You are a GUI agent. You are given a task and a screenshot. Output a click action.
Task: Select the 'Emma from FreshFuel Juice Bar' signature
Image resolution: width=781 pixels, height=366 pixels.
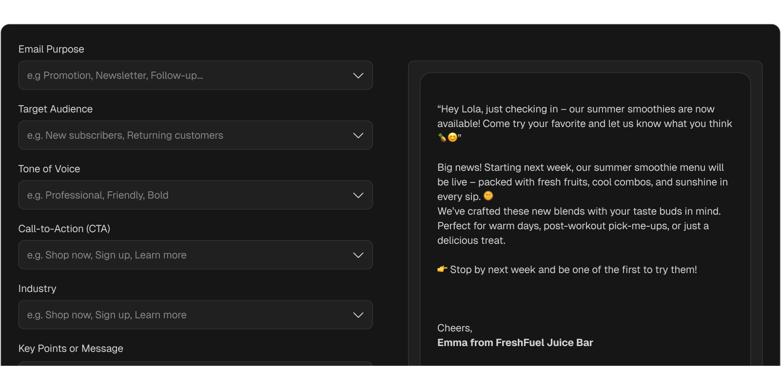click(x=515, y=343)
